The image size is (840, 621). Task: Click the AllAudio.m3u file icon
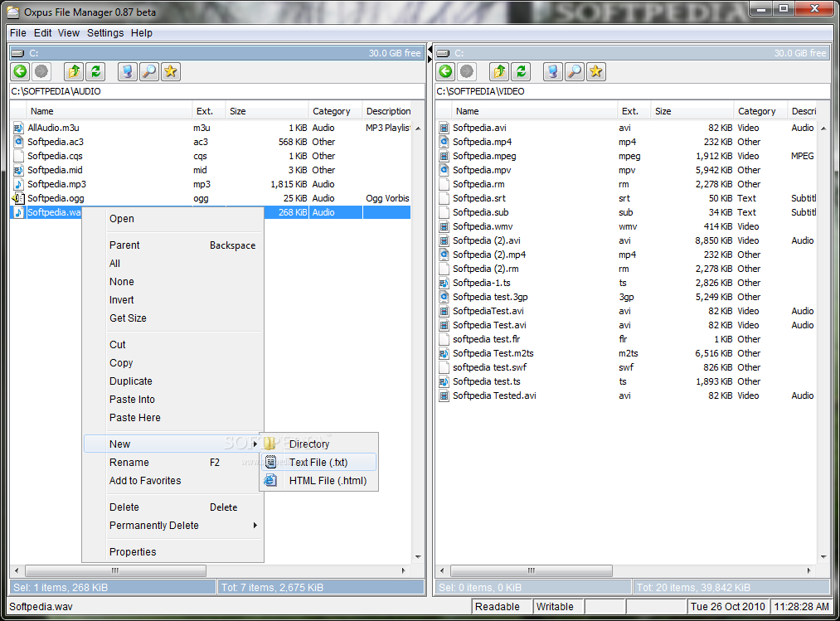tap(18, 128)
